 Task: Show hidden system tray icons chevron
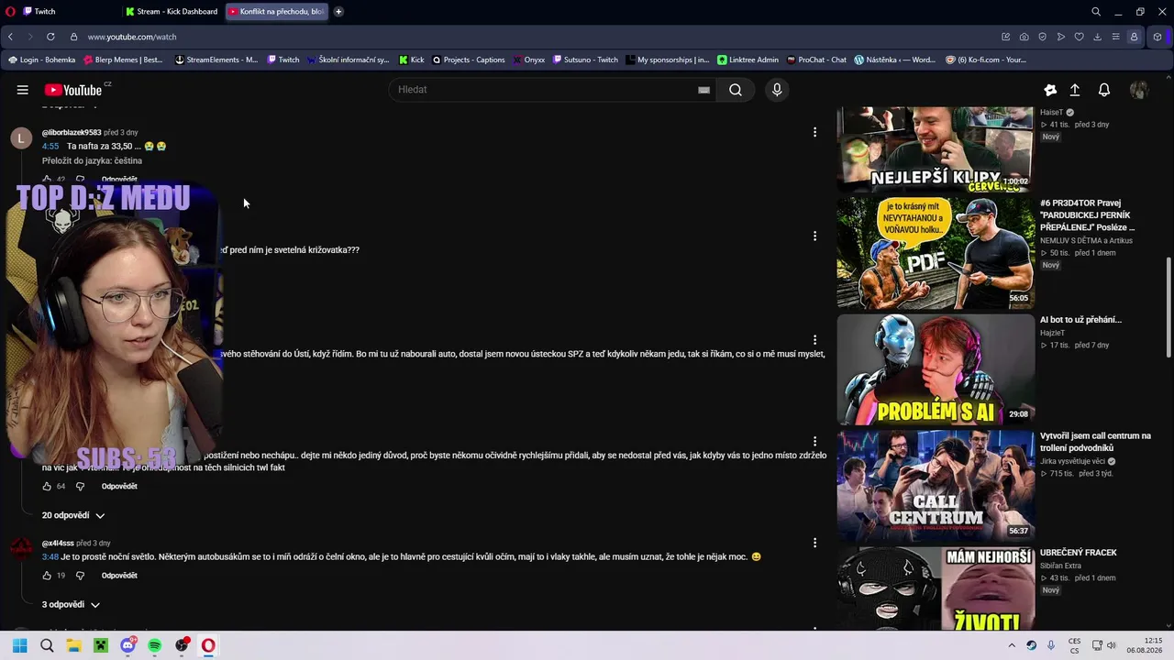1012,645
